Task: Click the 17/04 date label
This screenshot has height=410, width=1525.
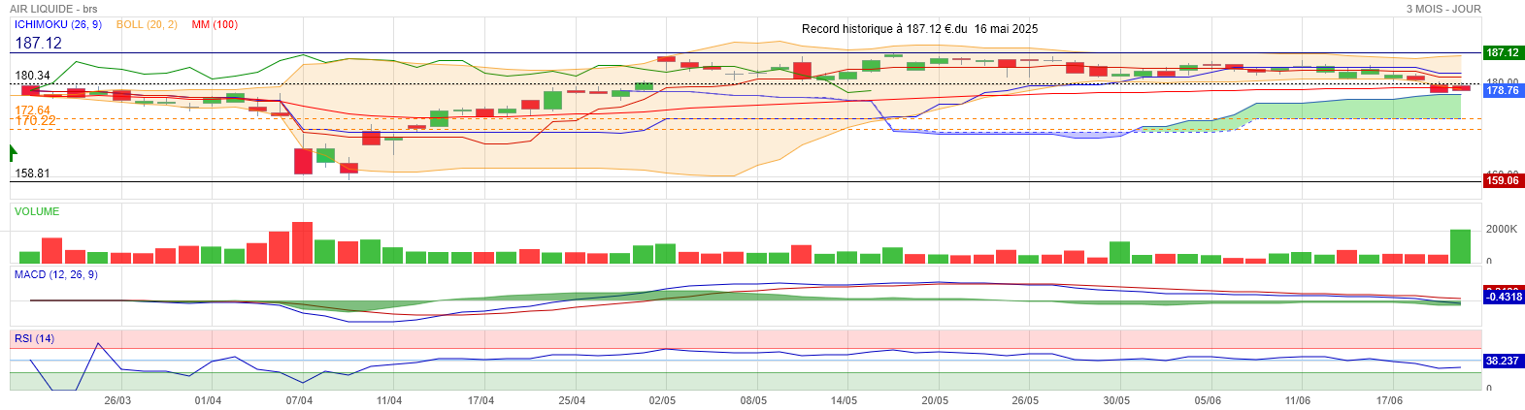Action: click(481, 400)
